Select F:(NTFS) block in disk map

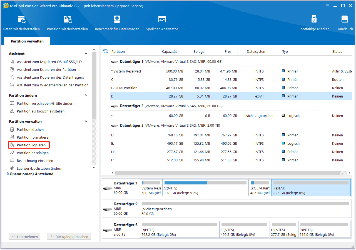(x=325, y=229)
